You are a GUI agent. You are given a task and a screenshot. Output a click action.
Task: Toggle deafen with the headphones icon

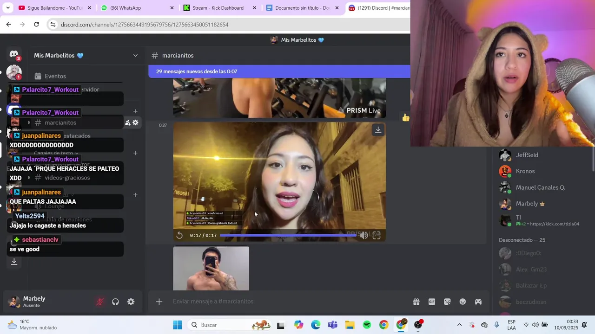coord(115,302)
